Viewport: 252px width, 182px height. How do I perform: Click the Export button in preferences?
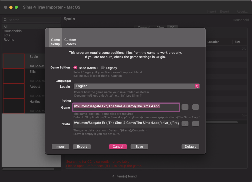coord(82,146)
